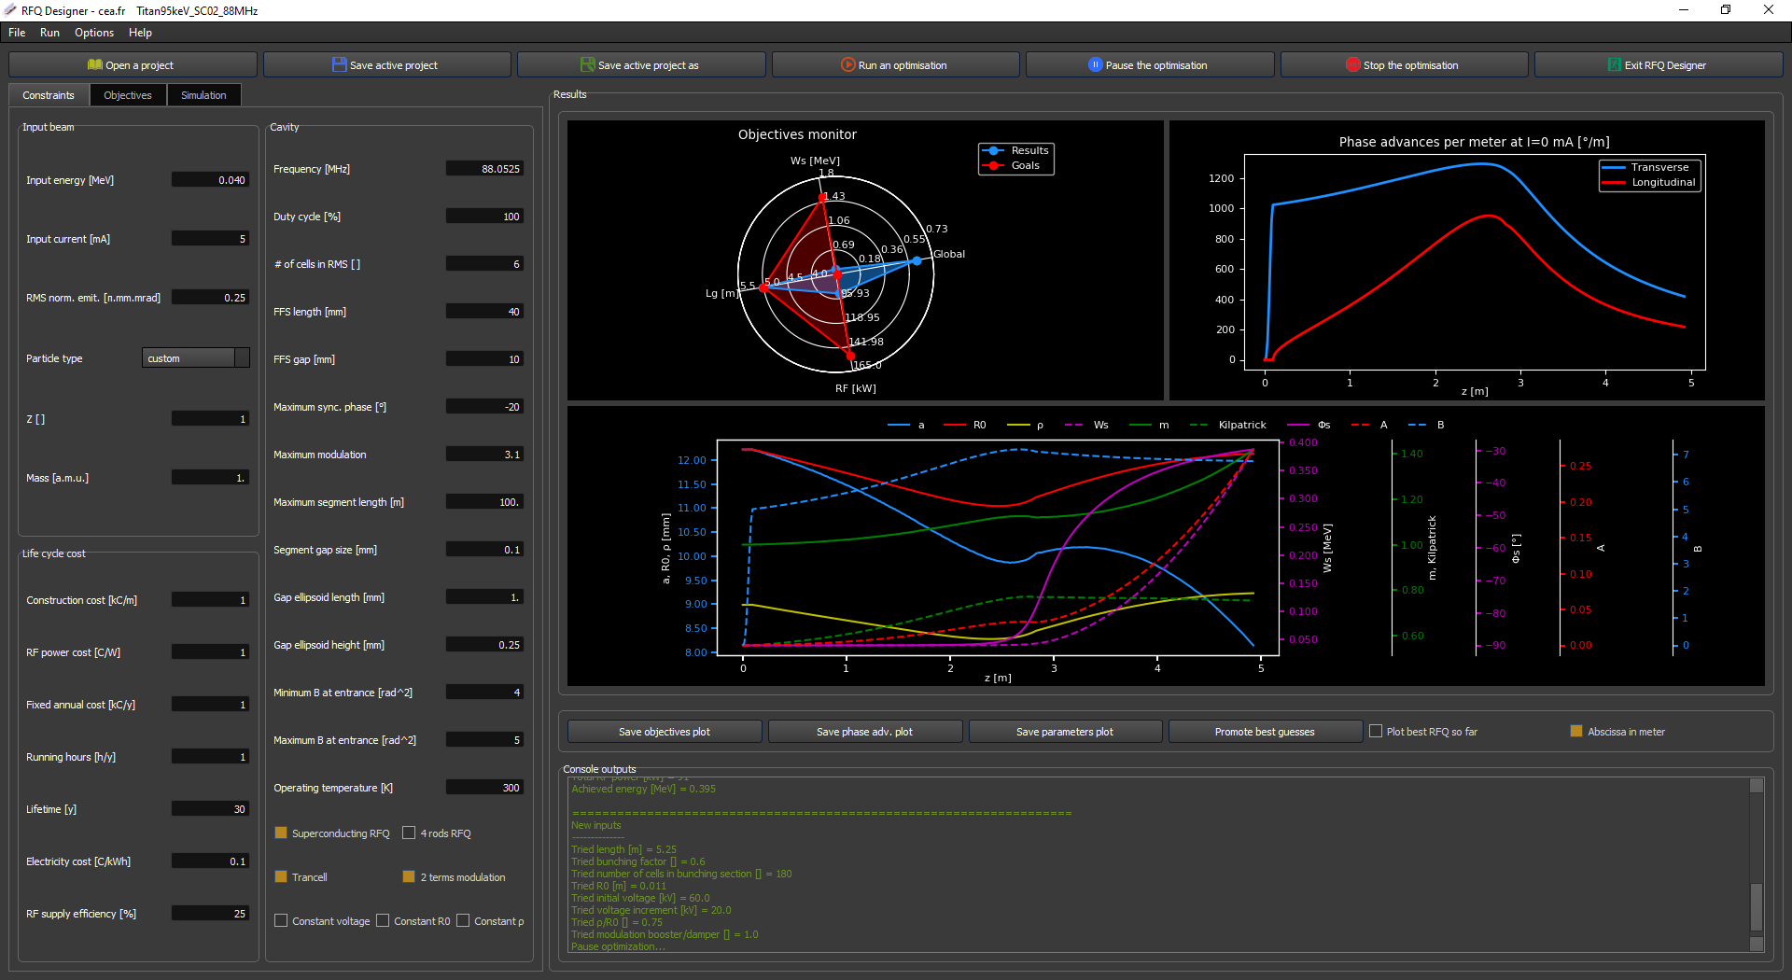Click the Lifetime [y] field
This screenshot has height=980, width=1792.
point(211,809)
